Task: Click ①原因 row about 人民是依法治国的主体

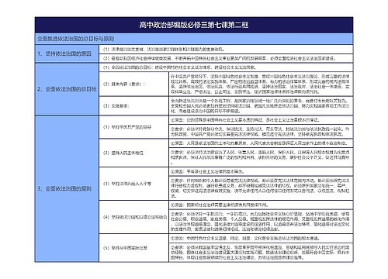Action: (x=261, y=143)
